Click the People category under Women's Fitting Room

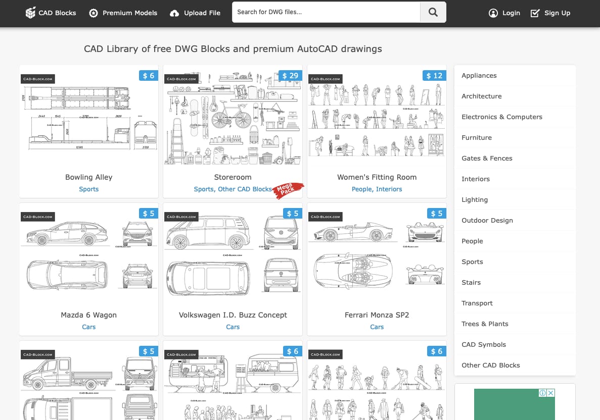[x=361, y=189]
